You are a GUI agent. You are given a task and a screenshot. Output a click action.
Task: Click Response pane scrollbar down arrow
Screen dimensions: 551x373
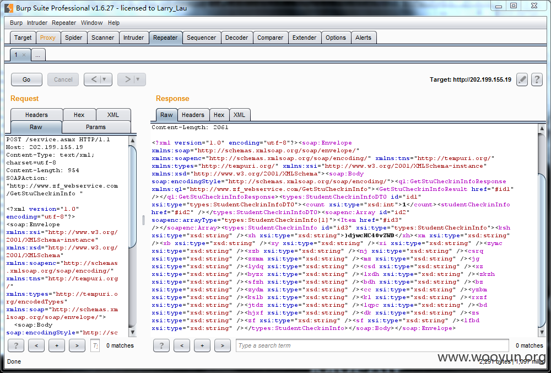pos(542,332)
